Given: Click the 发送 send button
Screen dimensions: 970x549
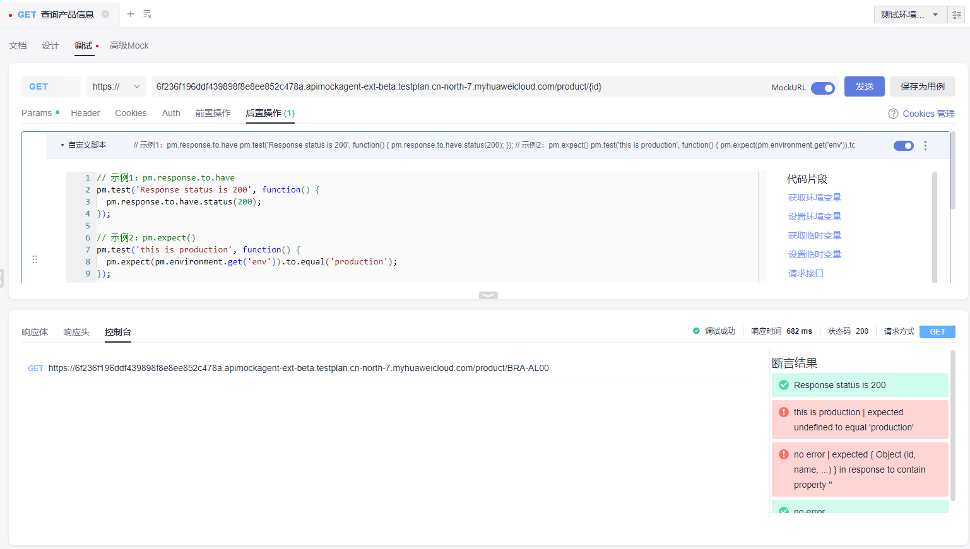Looking at the screenshot, I should pyautogui.click(x=864, y=86).
